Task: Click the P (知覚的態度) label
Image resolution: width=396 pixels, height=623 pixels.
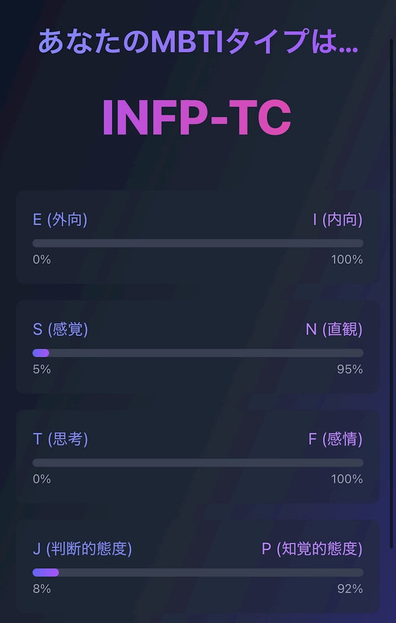Action: click(312, 549)
